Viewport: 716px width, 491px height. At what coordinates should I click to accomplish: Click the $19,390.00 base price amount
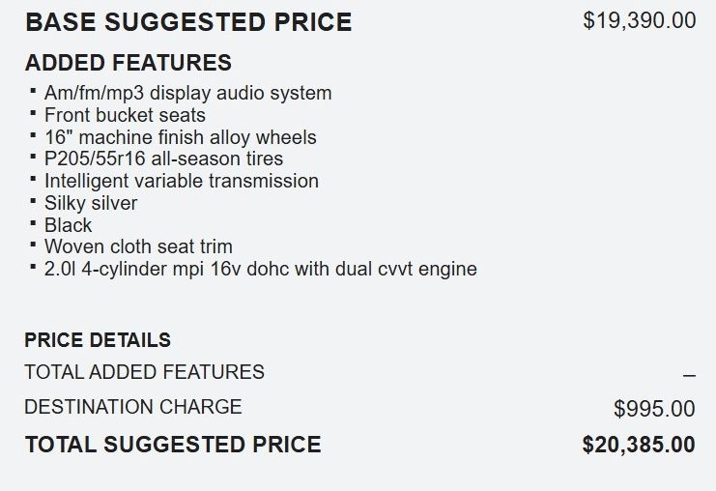(639, 20)
